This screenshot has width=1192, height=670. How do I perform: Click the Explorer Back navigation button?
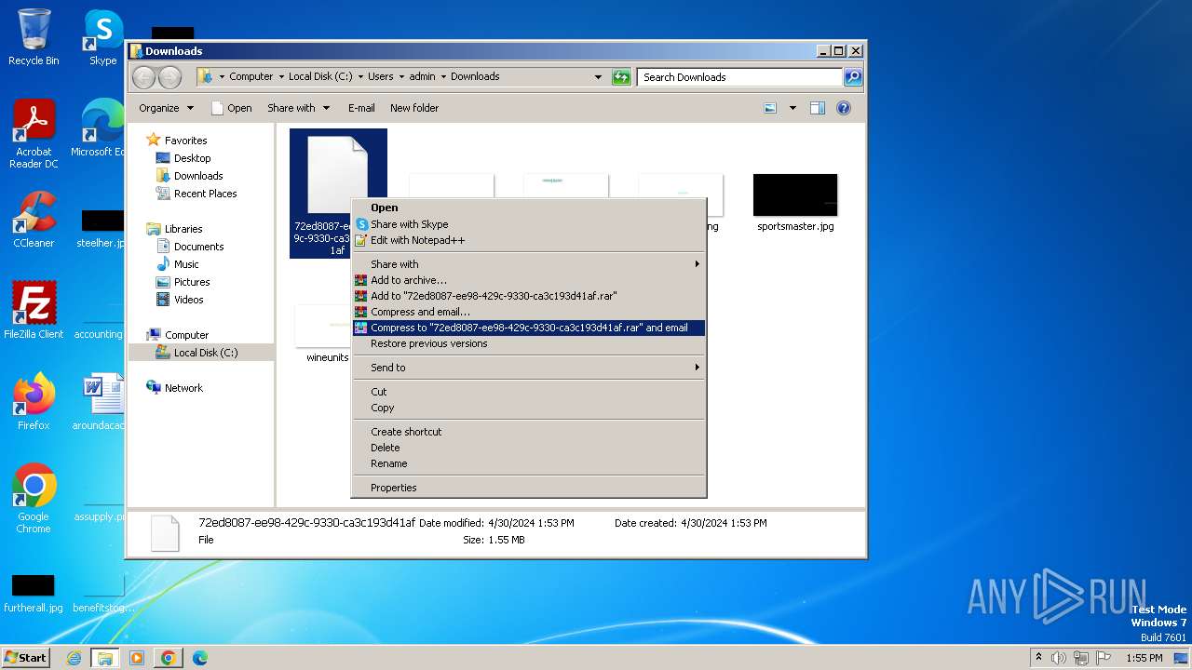[143, 77]
